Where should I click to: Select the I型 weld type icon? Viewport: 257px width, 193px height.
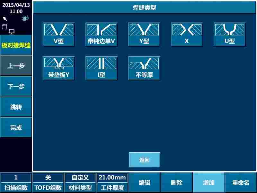tap(102, 68)
